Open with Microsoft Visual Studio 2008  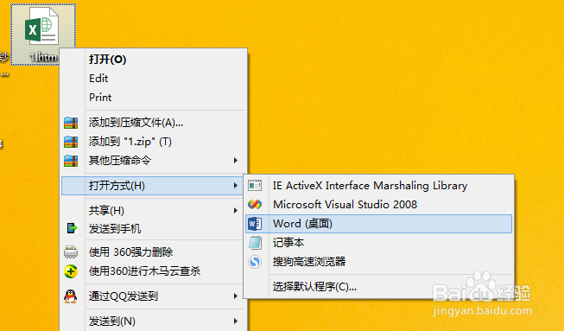point(345,204)
